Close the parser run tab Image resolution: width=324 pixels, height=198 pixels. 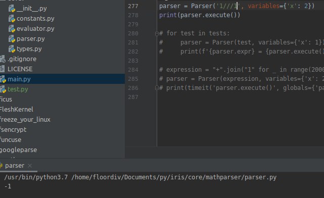[x=30, y=166]
